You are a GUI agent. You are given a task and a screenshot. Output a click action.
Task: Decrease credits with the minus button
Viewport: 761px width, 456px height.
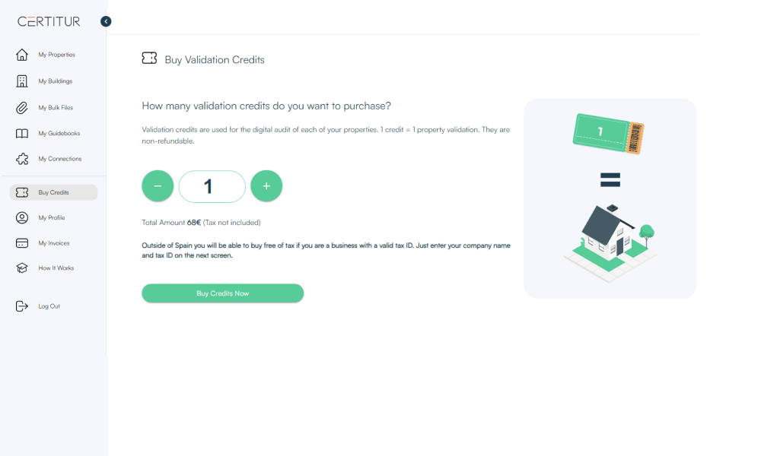pos(158,186)
